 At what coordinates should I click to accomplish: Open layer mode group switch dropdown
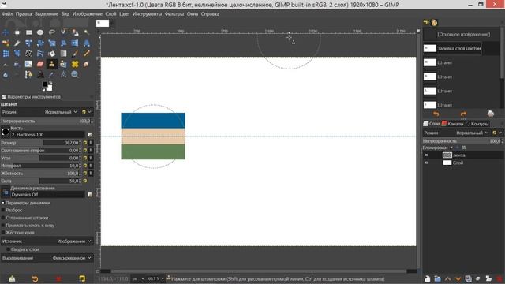[x=497, y=133]
